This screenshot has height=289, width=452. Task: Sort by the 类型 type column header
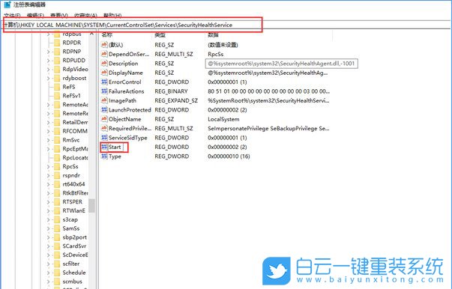[160, 35]
